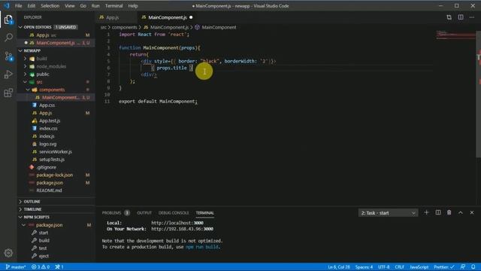Run the start npm script
Screen dimensions: 481x271
tap(44, 233)
